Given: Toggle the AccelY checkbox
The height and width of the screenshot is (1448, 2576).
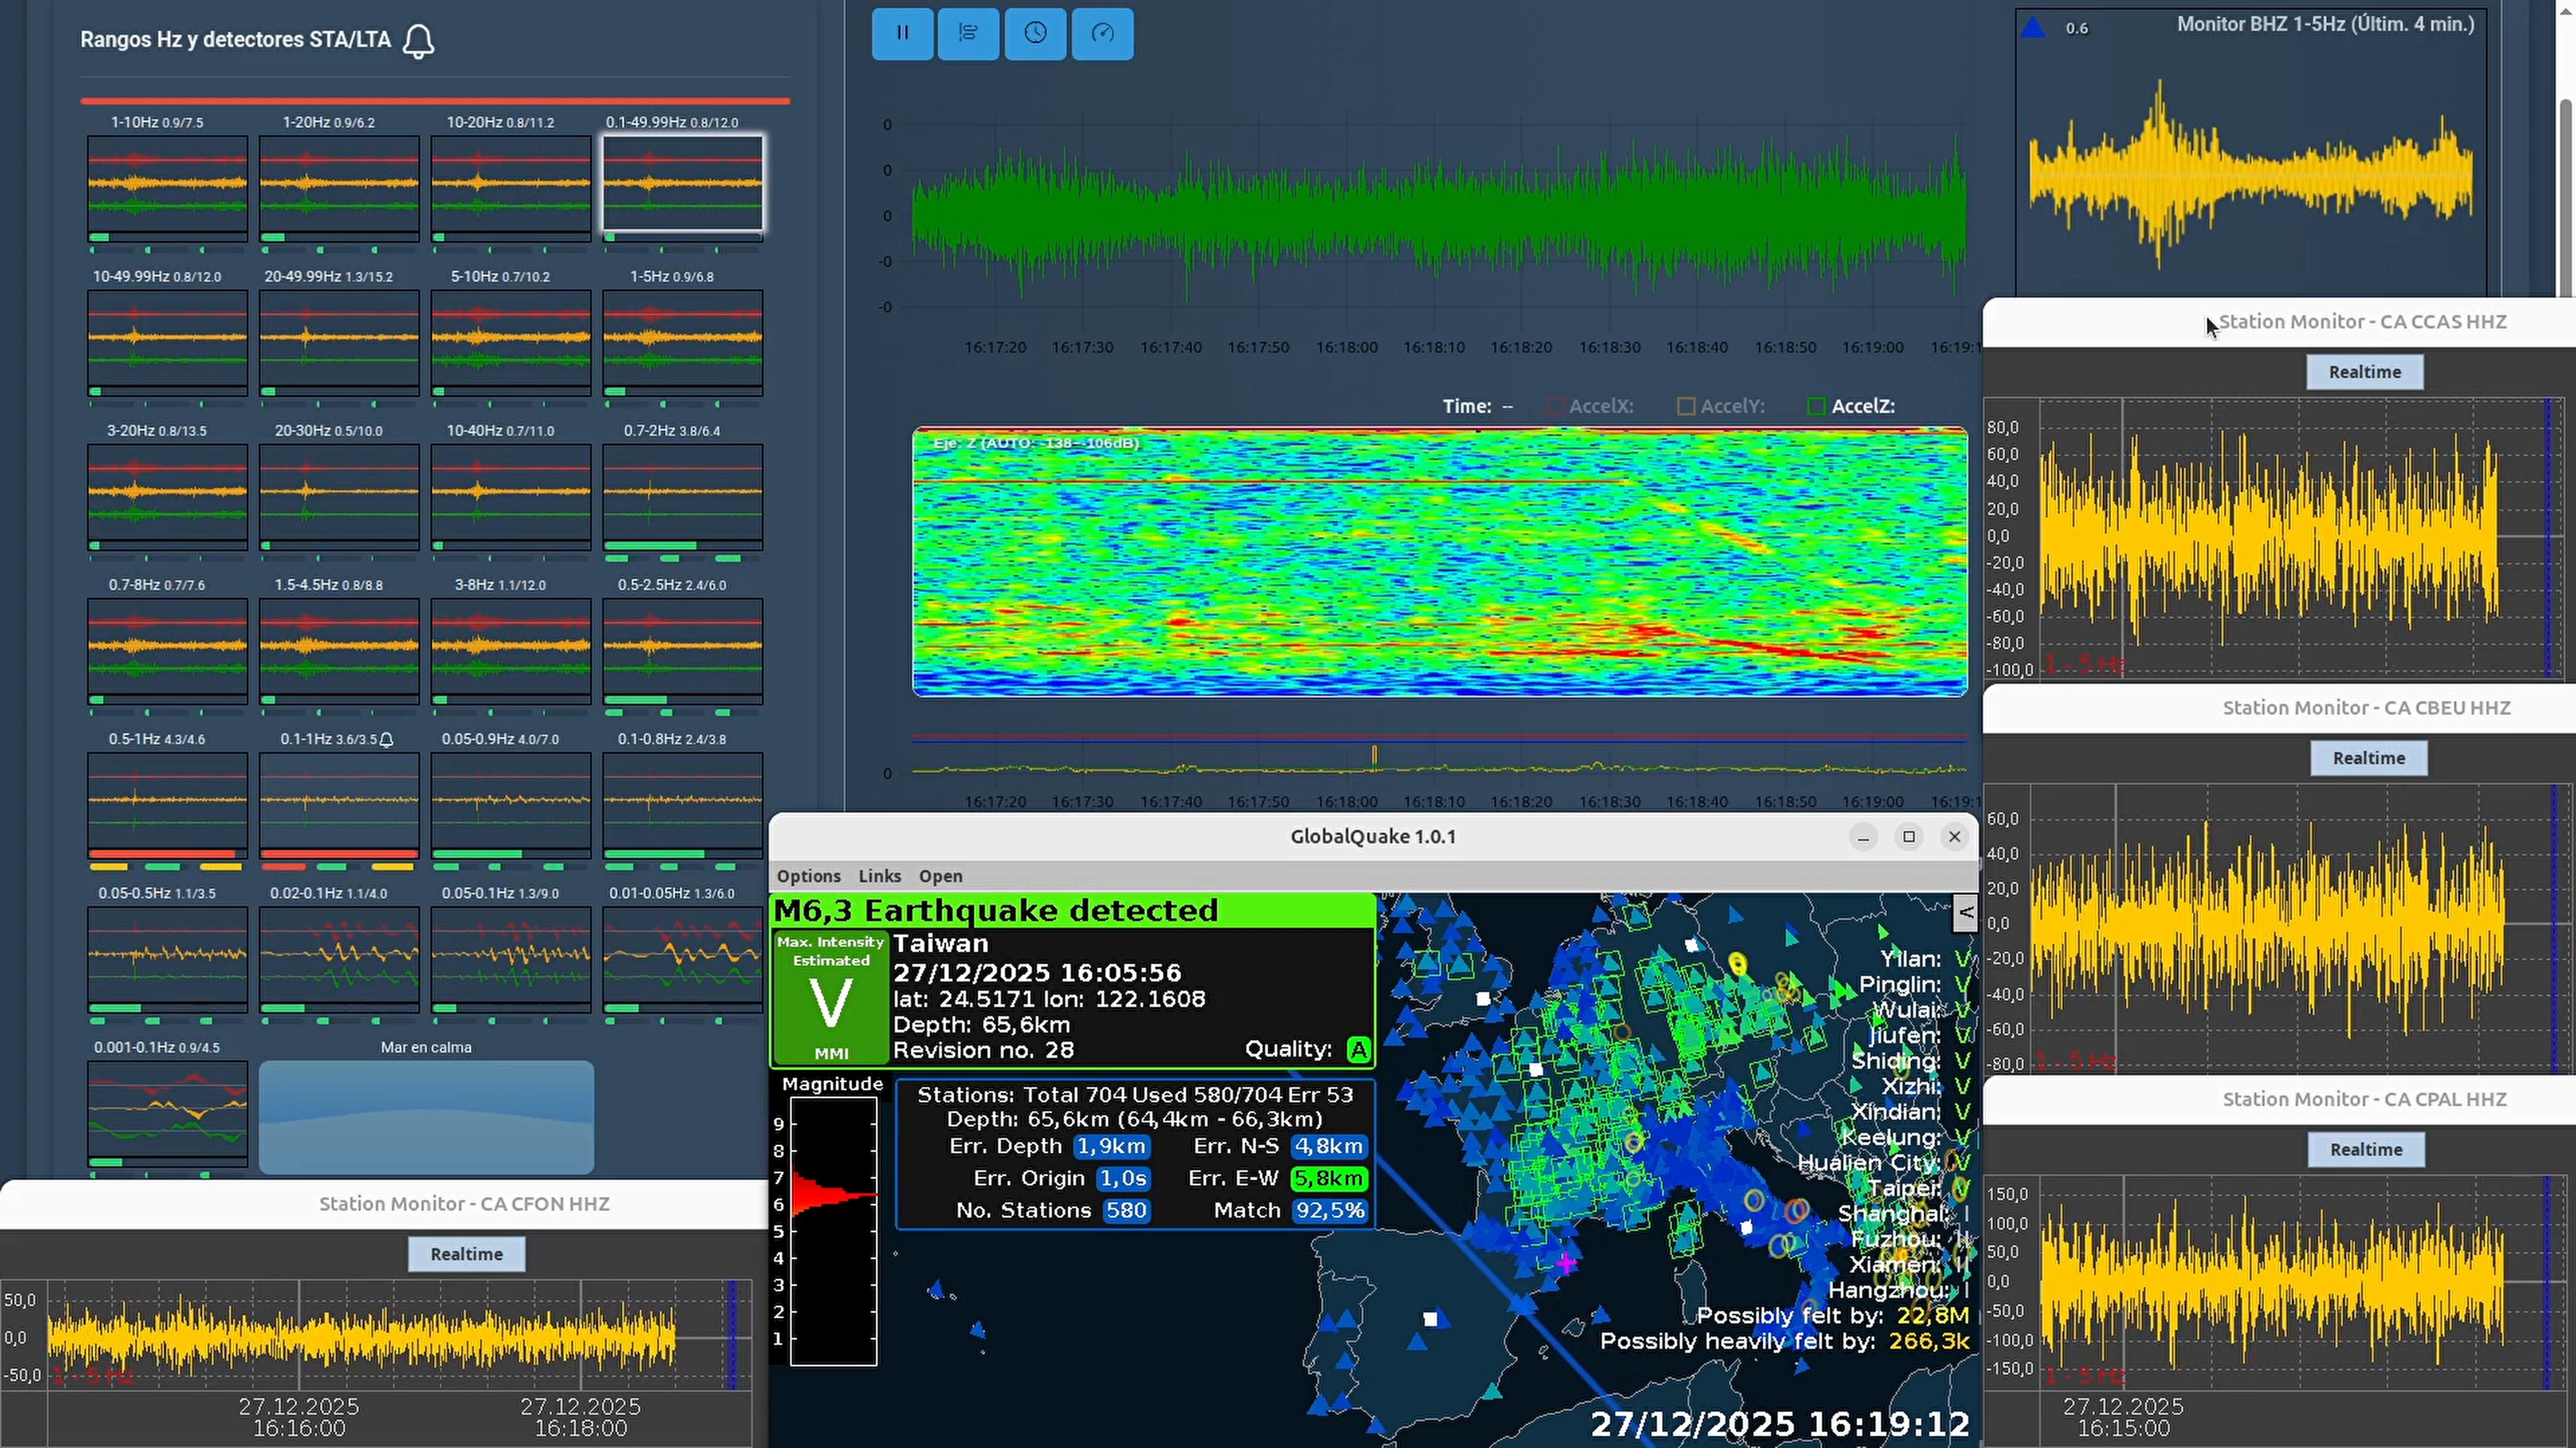Looking at the screenshot, I should click(x=1686, y=406).
